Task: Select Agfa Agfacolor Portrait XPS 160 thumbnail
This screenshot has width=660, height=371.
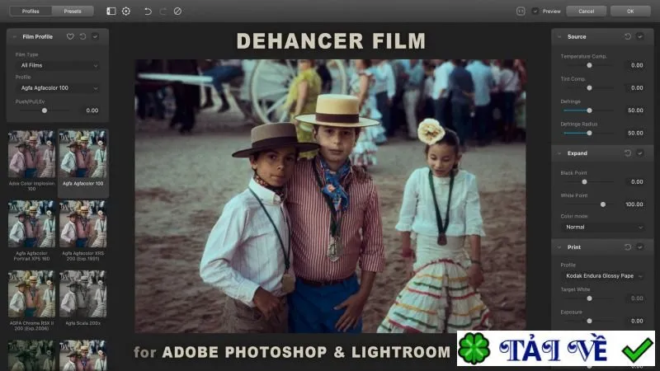Action: click(x=31, y=224)
